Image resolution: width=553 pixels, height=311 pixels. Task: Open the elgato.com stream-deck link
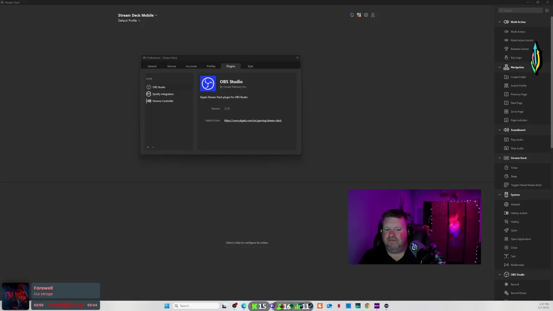click(x=253, y=121)
